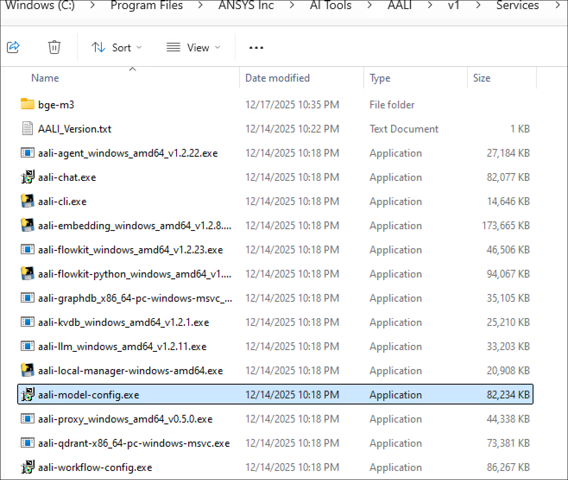Screen dimensions: 568x480
Task: Click the aali-embedding application icon
Action: pos(27,225)
